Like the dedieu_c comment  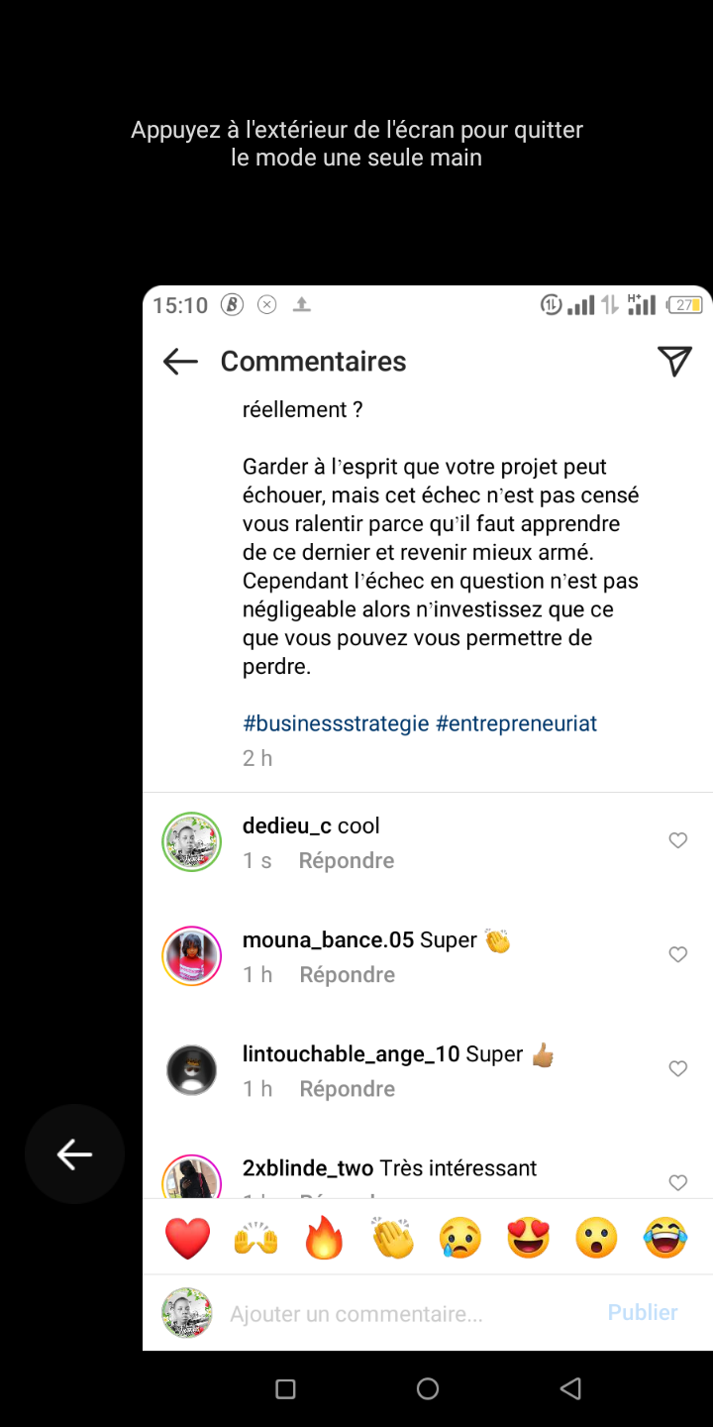pos(677,841)
